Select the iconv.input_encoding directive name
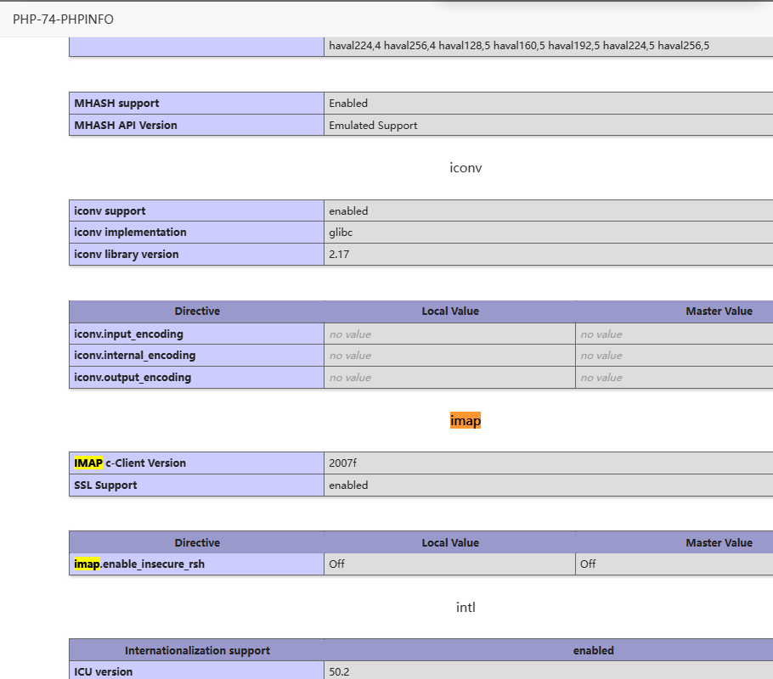This screenshot has width=773, height=679. [x=128, y=334]
